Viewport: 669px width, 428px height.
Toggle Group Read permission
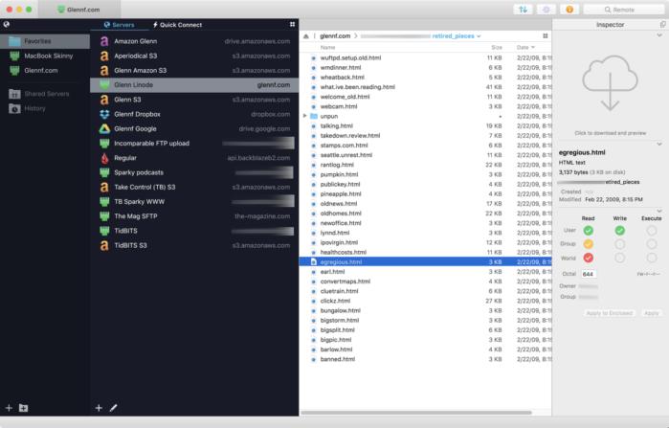tap(589, 244)
